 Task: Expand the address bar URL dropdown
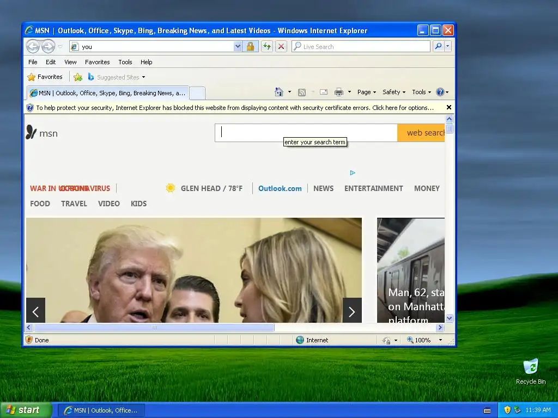(238, 47)
